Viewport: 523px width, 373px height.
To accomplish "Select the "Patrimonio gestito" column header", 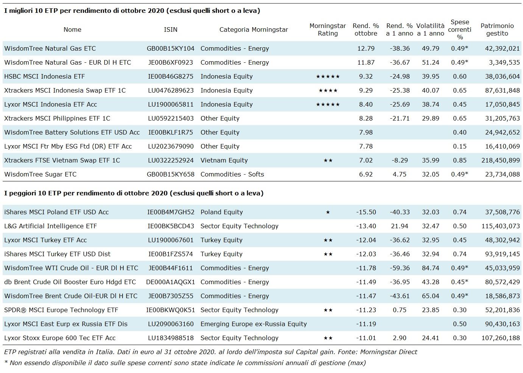I will (497, 29).
